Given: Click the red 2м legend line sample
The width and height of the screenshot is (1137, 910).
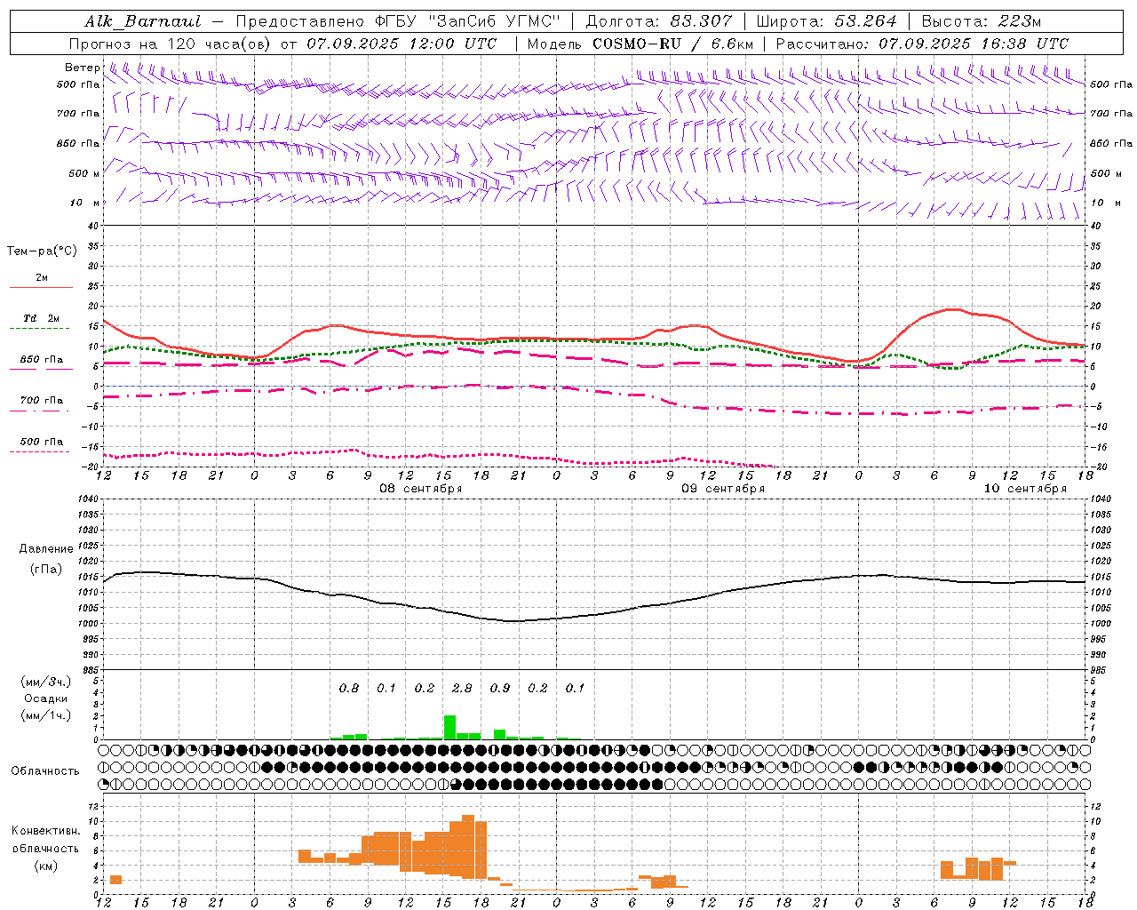Looking at the screenshot, I should point(42,288).
